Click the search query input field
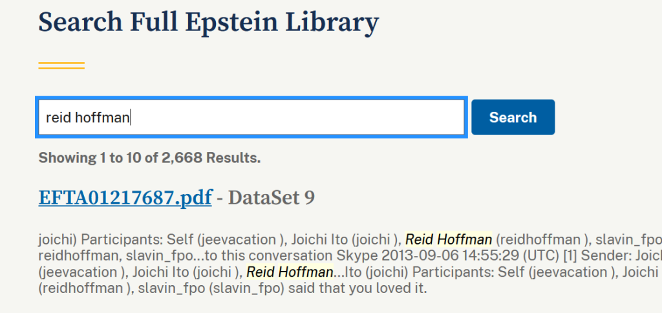Viewport: 662px width, 313px height. click(291, 118)
